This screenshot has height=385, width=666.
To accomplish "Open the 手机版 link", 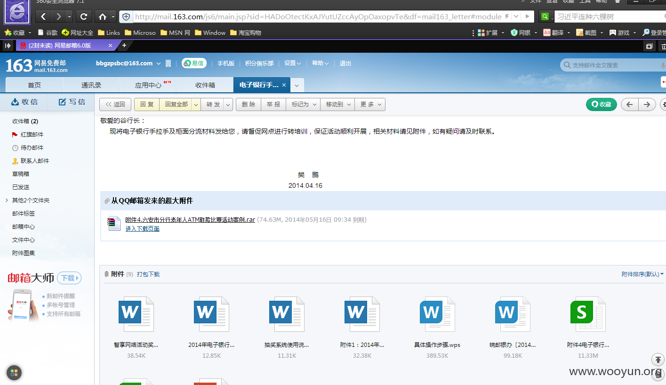I will pyautogui.click(x=226, y=64).
